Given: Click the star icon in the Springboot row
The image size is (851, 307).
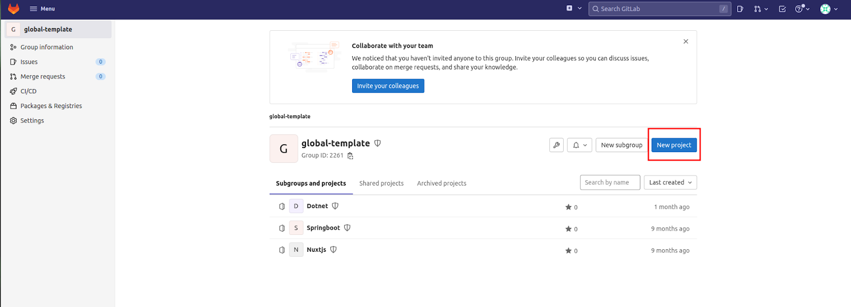Looking at the screenshot, I should pos(569,229).
